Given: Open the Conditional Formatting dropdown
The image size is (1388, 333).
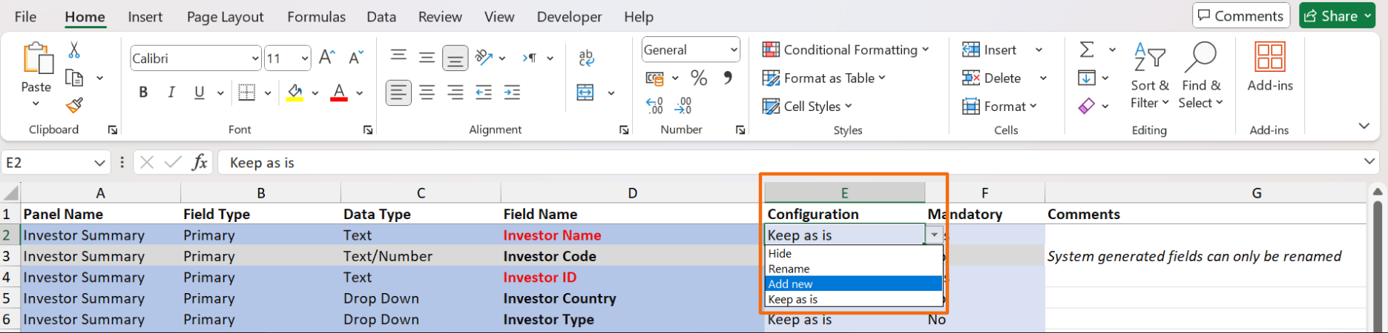Looking at the screenshot, I should 846,50.
